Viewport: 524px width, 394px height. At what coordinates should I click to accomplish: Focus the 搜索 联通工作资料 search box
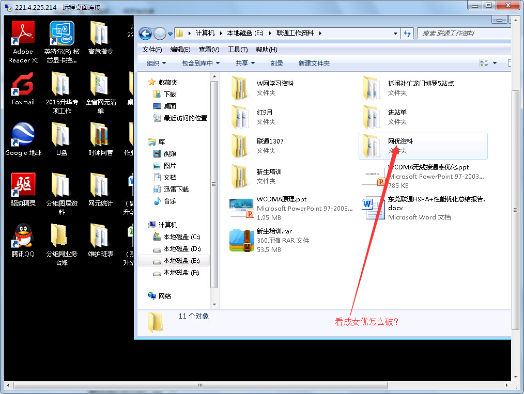tap(465, 34)
